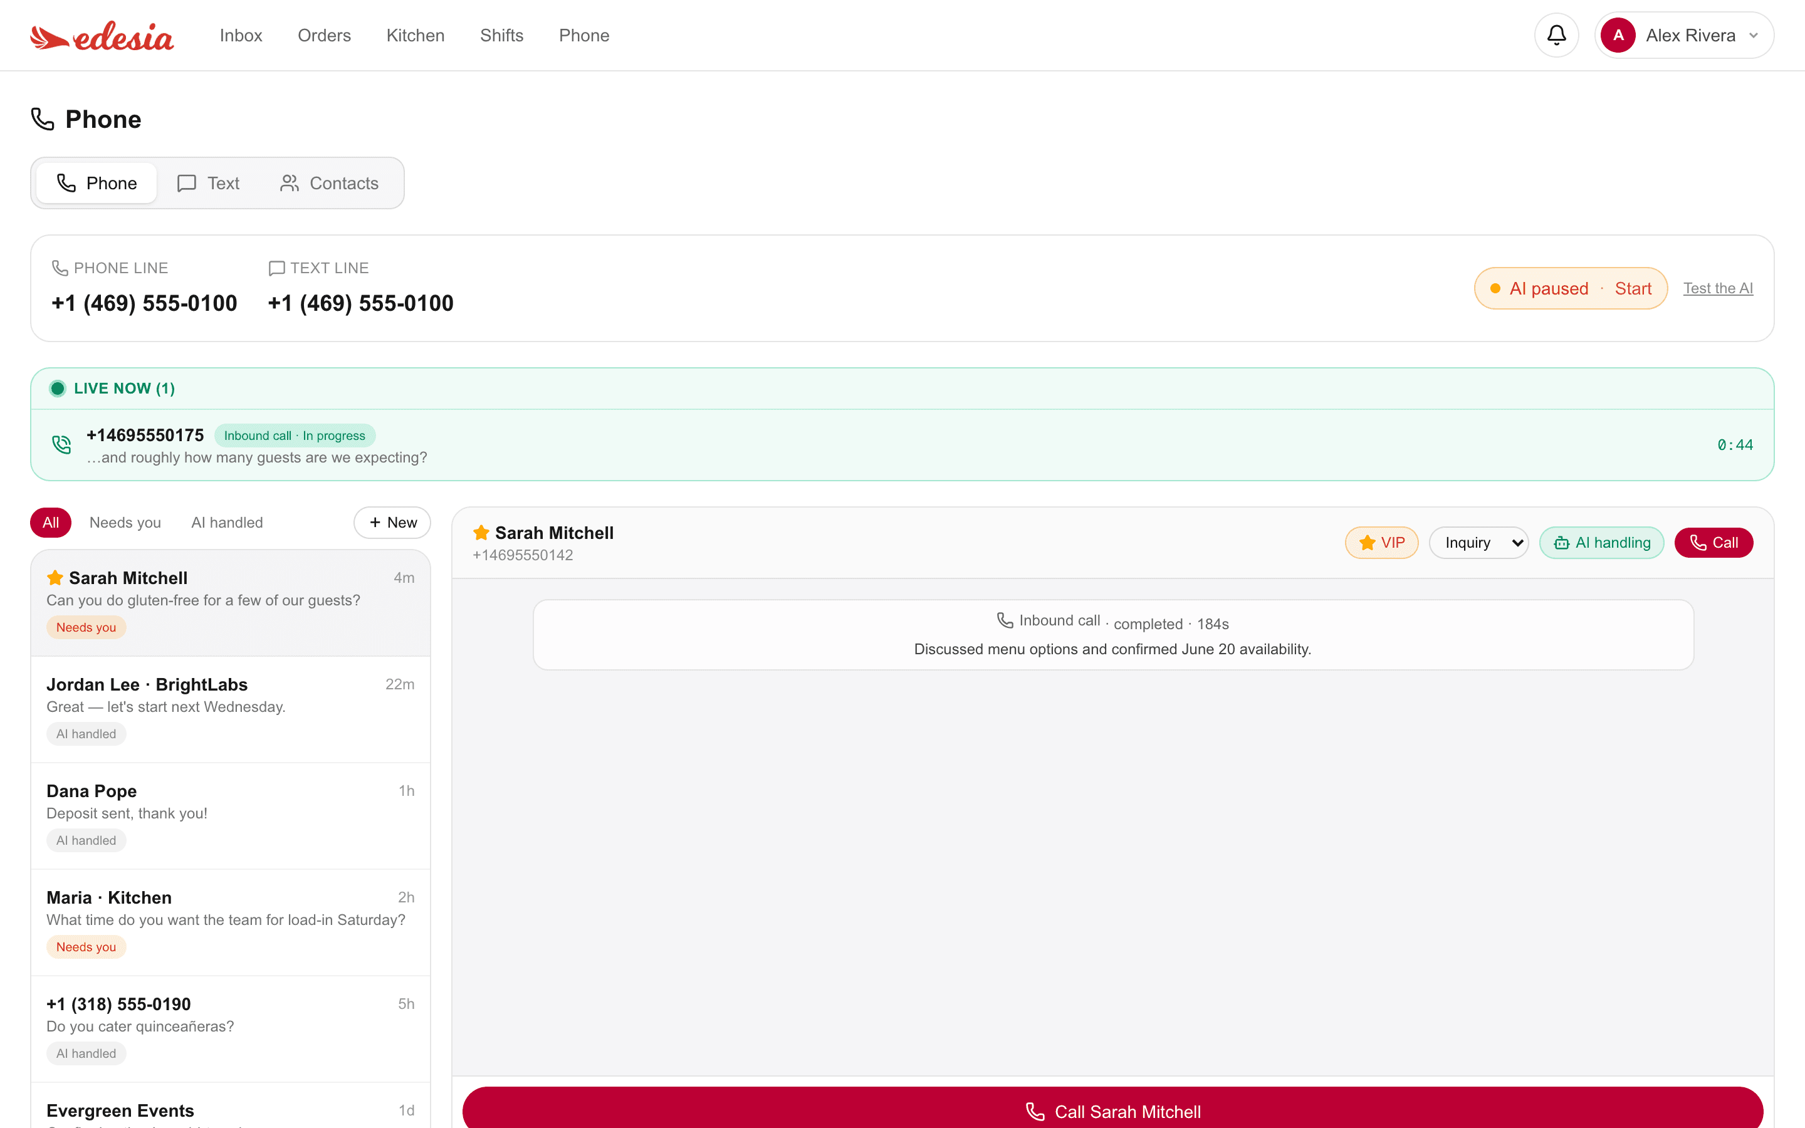1805x1128 pixels.
Task: Show All conversations filter
Action: (x=51, y=522)
